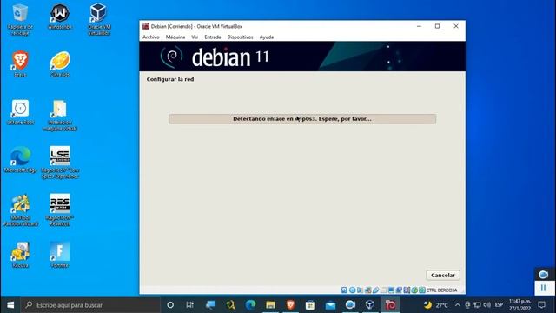Image resolution: width=556 pixels, height=313 pixels.
Task: Open the clock showing 11:47 p.m.
Action: click(x=520, y=305)
